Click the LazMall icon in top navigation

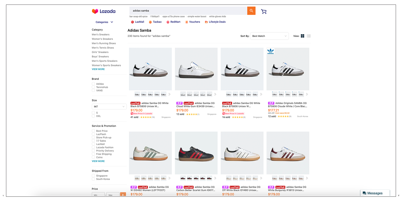point(132,22)
